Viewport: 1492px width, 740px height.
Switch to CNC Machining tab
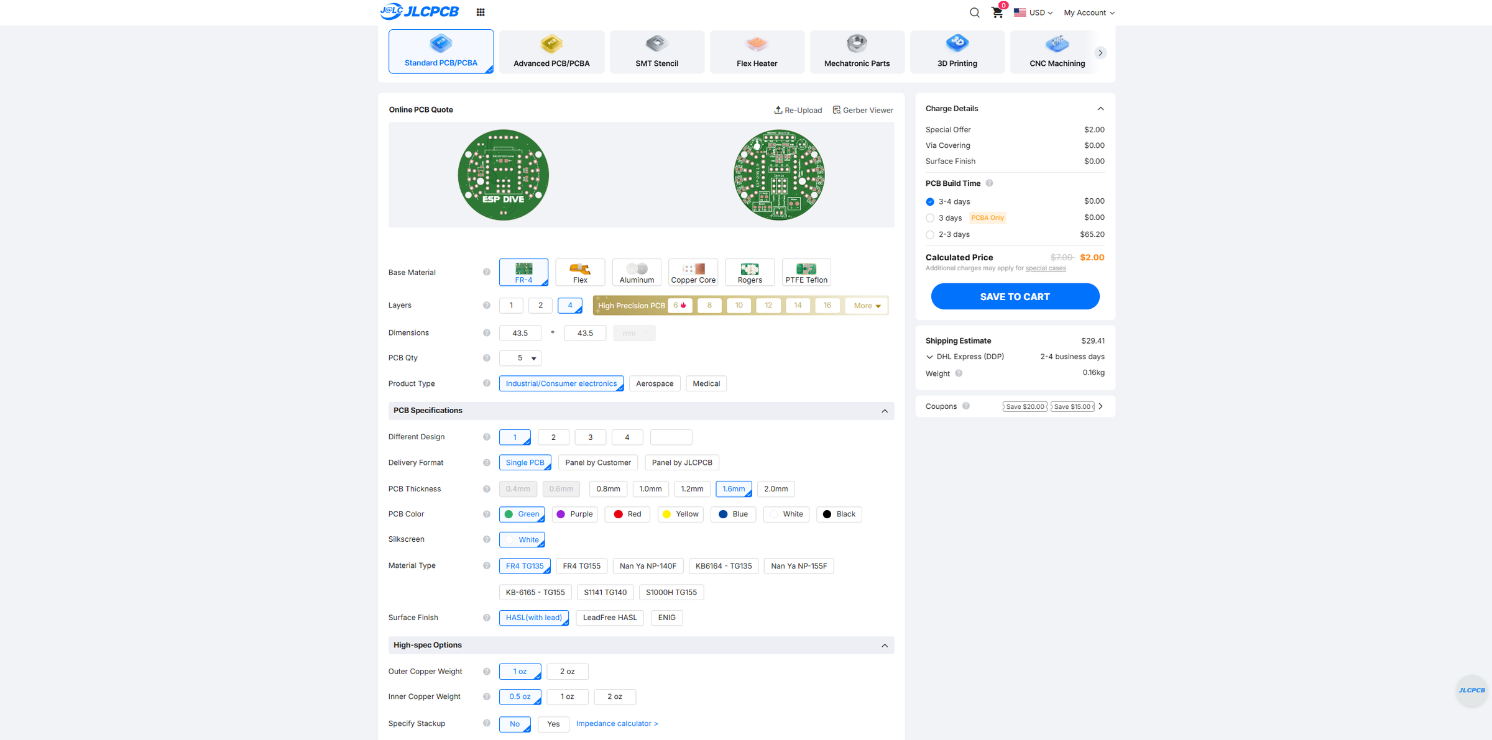[x=1057, y=52]
